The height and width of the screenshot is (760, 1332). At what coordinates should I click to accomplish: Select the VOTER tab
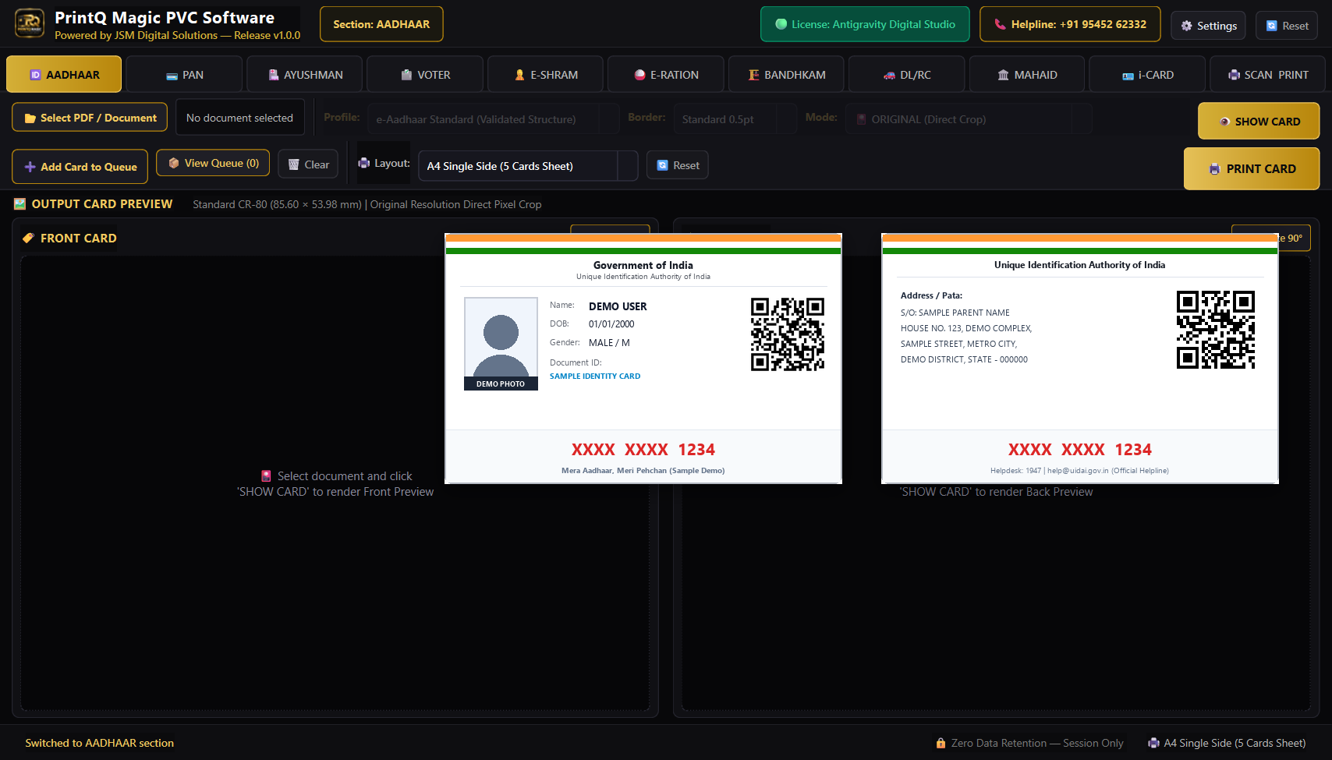(x=425, y=75)
